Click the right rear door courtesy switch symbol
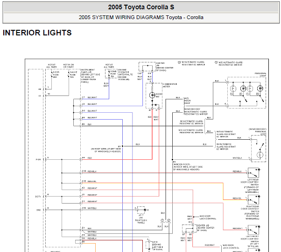This screenshot has height=252, width=281. click(x=253, y=199)
